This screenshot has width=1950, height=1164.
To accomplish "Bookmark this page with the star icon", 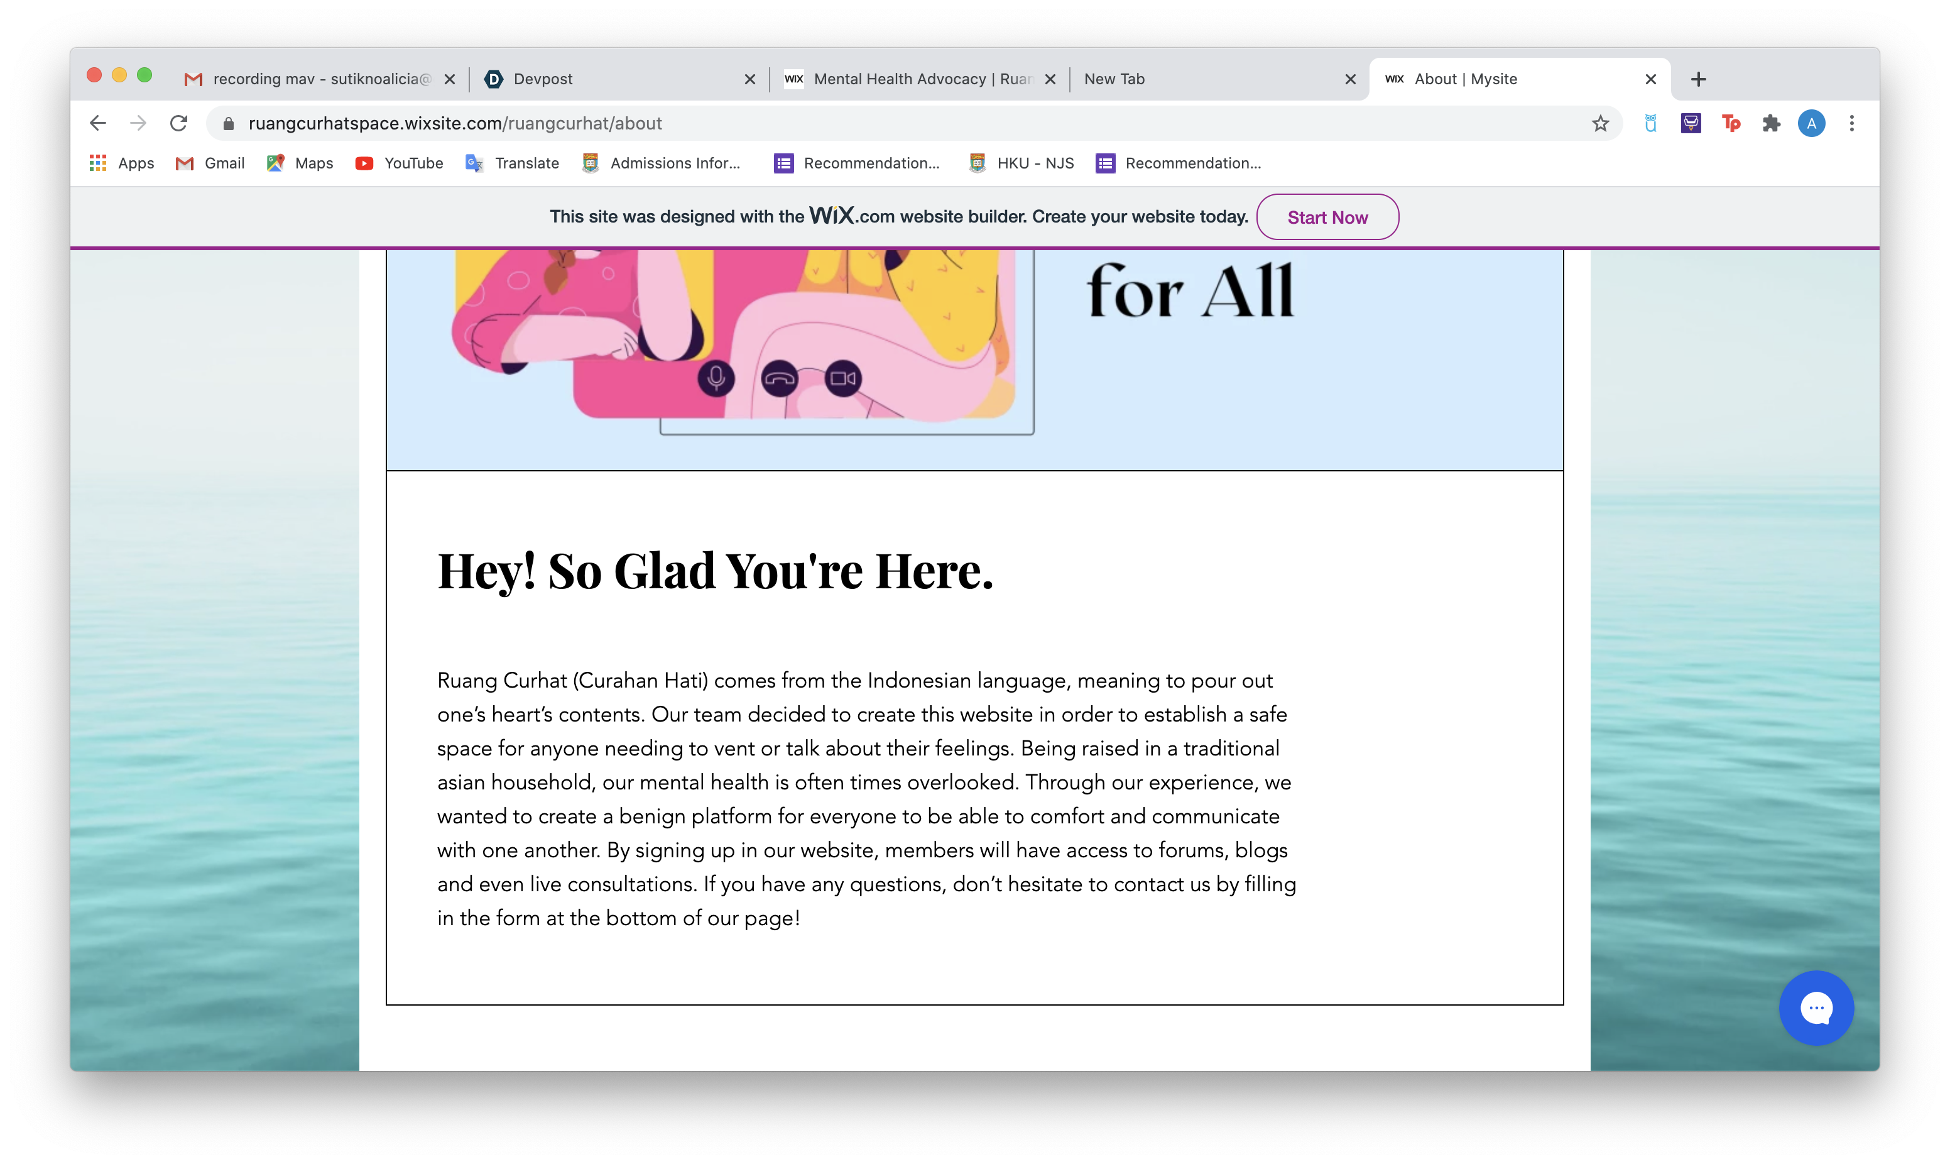I will tap(1601, 123).
